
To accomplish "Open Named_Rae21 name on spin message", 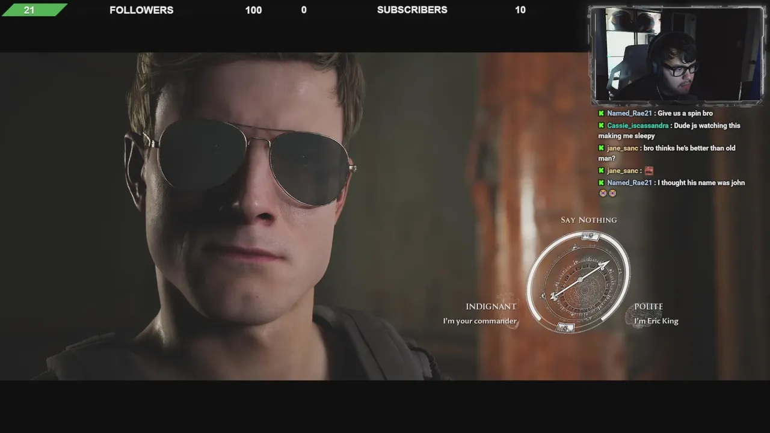I will [629, 114].
